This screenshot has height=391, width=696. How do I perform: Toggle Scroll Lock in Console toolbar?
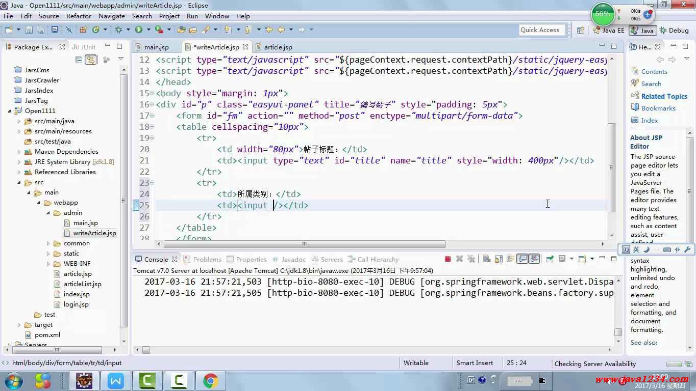[499, 259]
